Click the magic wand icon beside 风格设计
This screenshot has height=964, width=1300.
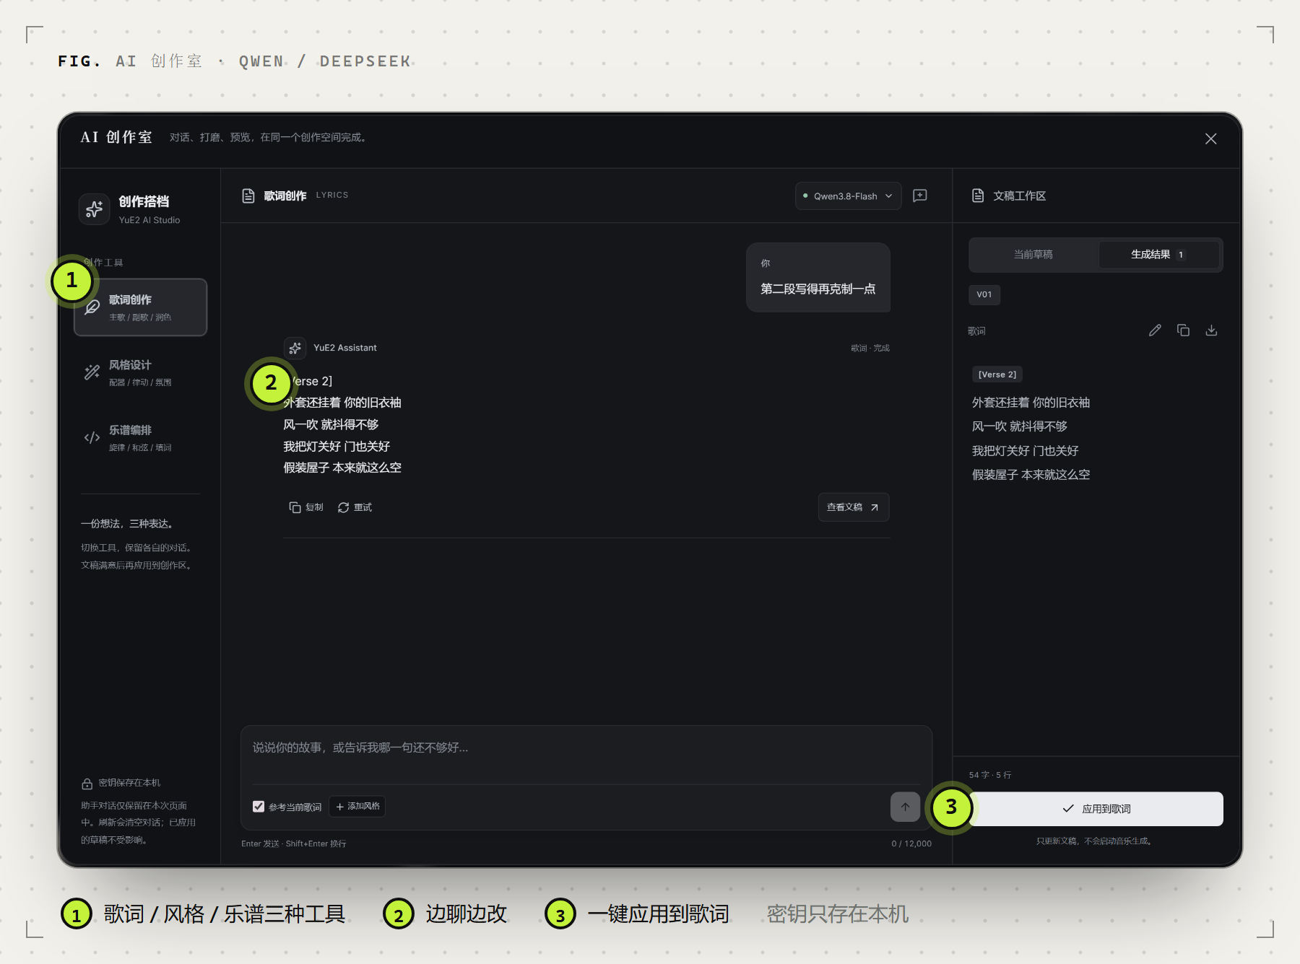click(x=92, y=372)
